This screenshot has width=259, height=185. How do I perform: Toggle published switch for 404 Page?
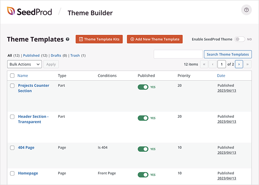pyautogui.click(x=143, y=149)
